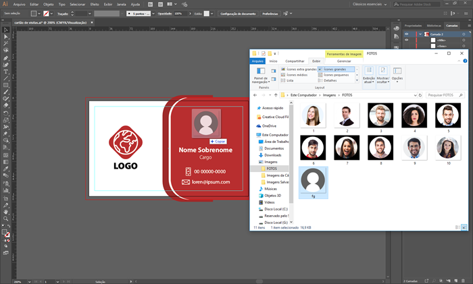Go back in File Explorer navigation
Image resolution: width=473 pixels, height=284 pixels.
(255, 95)
